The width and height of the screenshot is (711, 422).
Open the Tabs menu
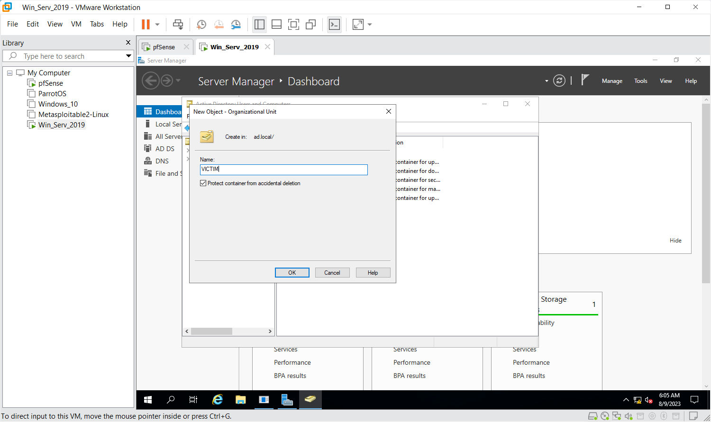[97, 24]
